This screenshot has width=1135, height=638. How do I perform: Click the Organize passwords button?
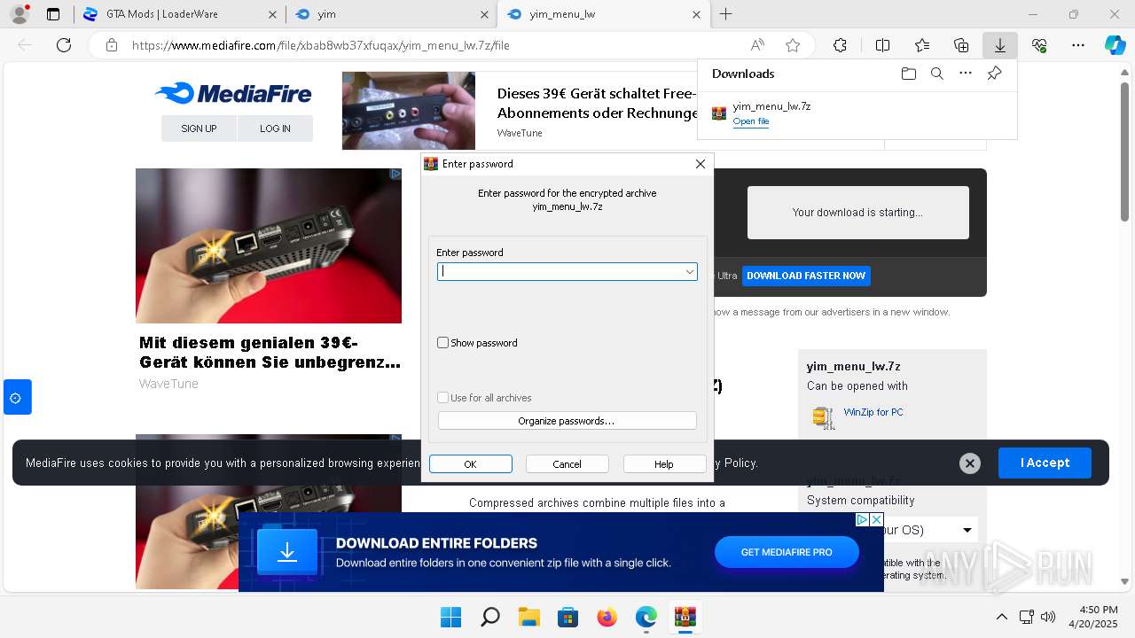[567, 421]
